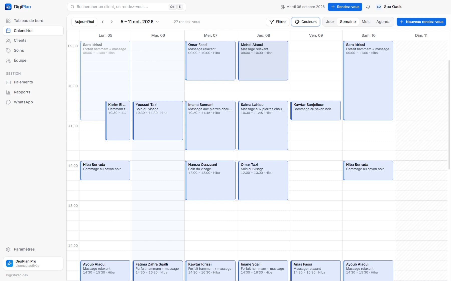Click the search magnifier icon

pyautogui.click(x=72, y=7)
